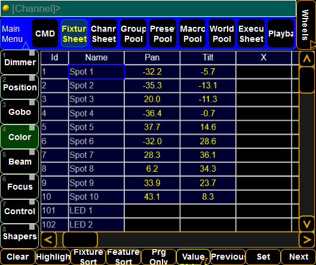Screen dimensions: 316x265
Task: Click the yellow status ball in command line
Action: tap(6, 8)
